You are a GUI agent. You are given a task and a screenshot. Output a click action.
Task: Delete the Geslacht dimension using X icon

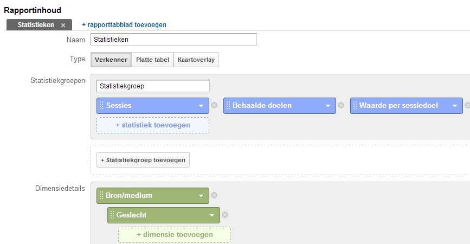coord(225,215)
